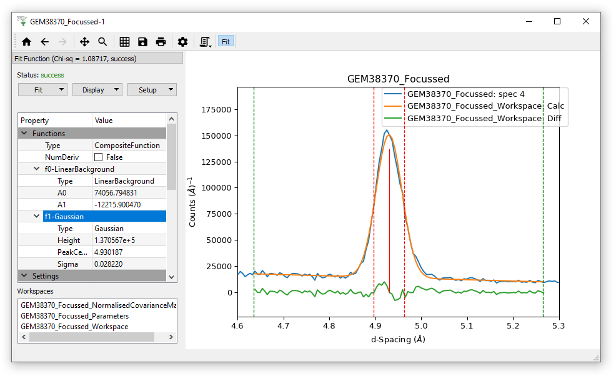Open the Setup dropdown menu
The image size is (616, 376).
point(152,90)
